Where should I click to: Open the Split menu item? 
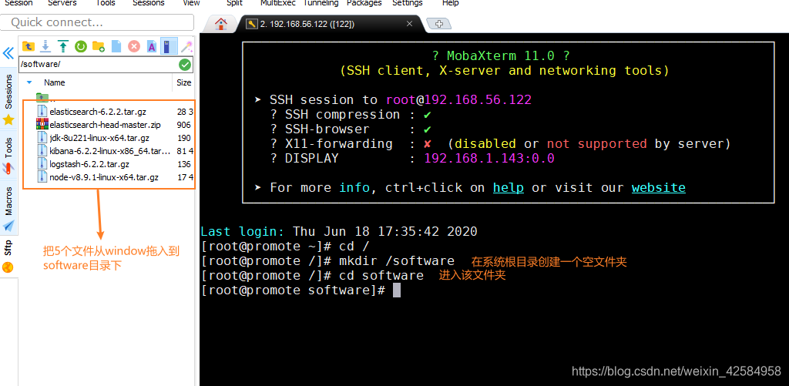234,3
